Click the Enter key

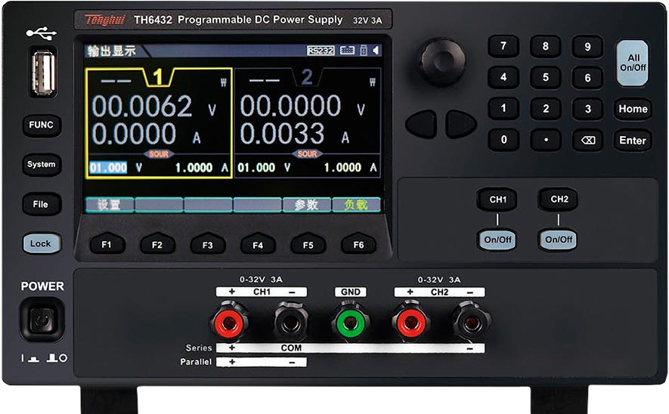(x=633, y=141)
